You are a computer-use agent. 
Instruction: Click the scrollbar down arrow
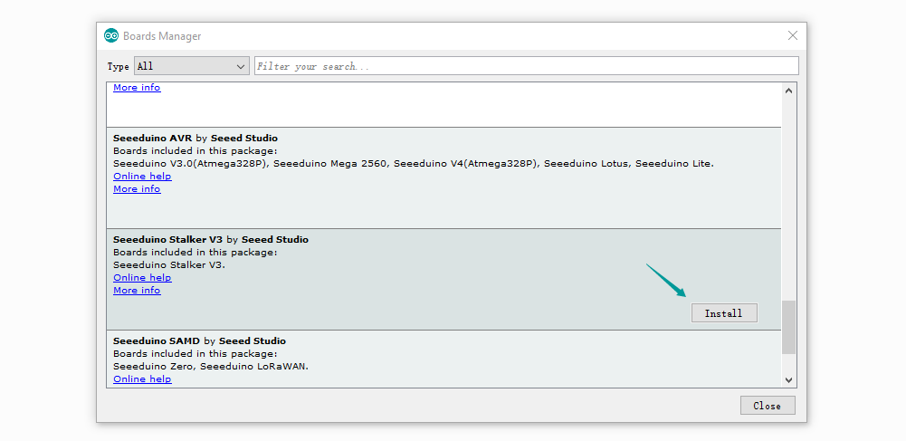(788, 379)
